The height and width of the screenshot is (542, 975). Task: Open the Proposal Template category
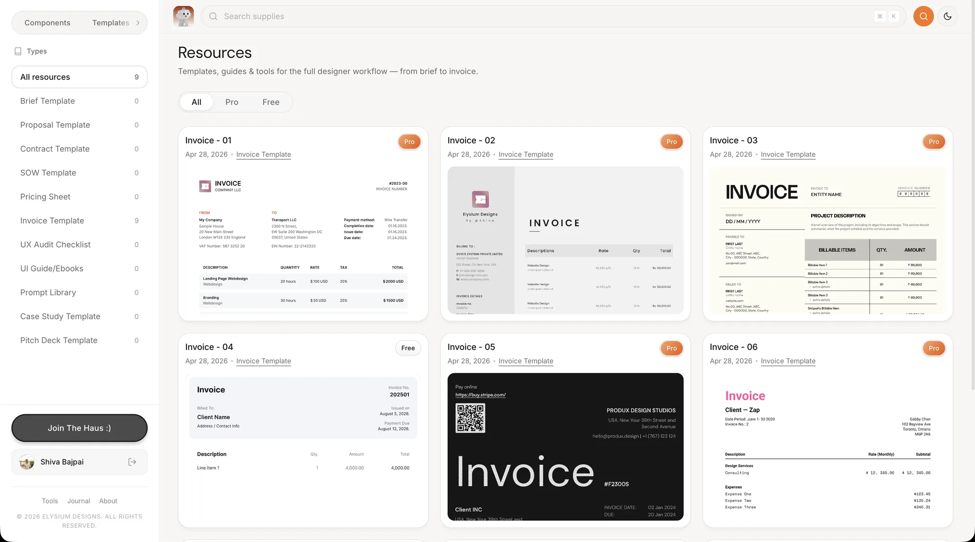(x=79, y=125)
